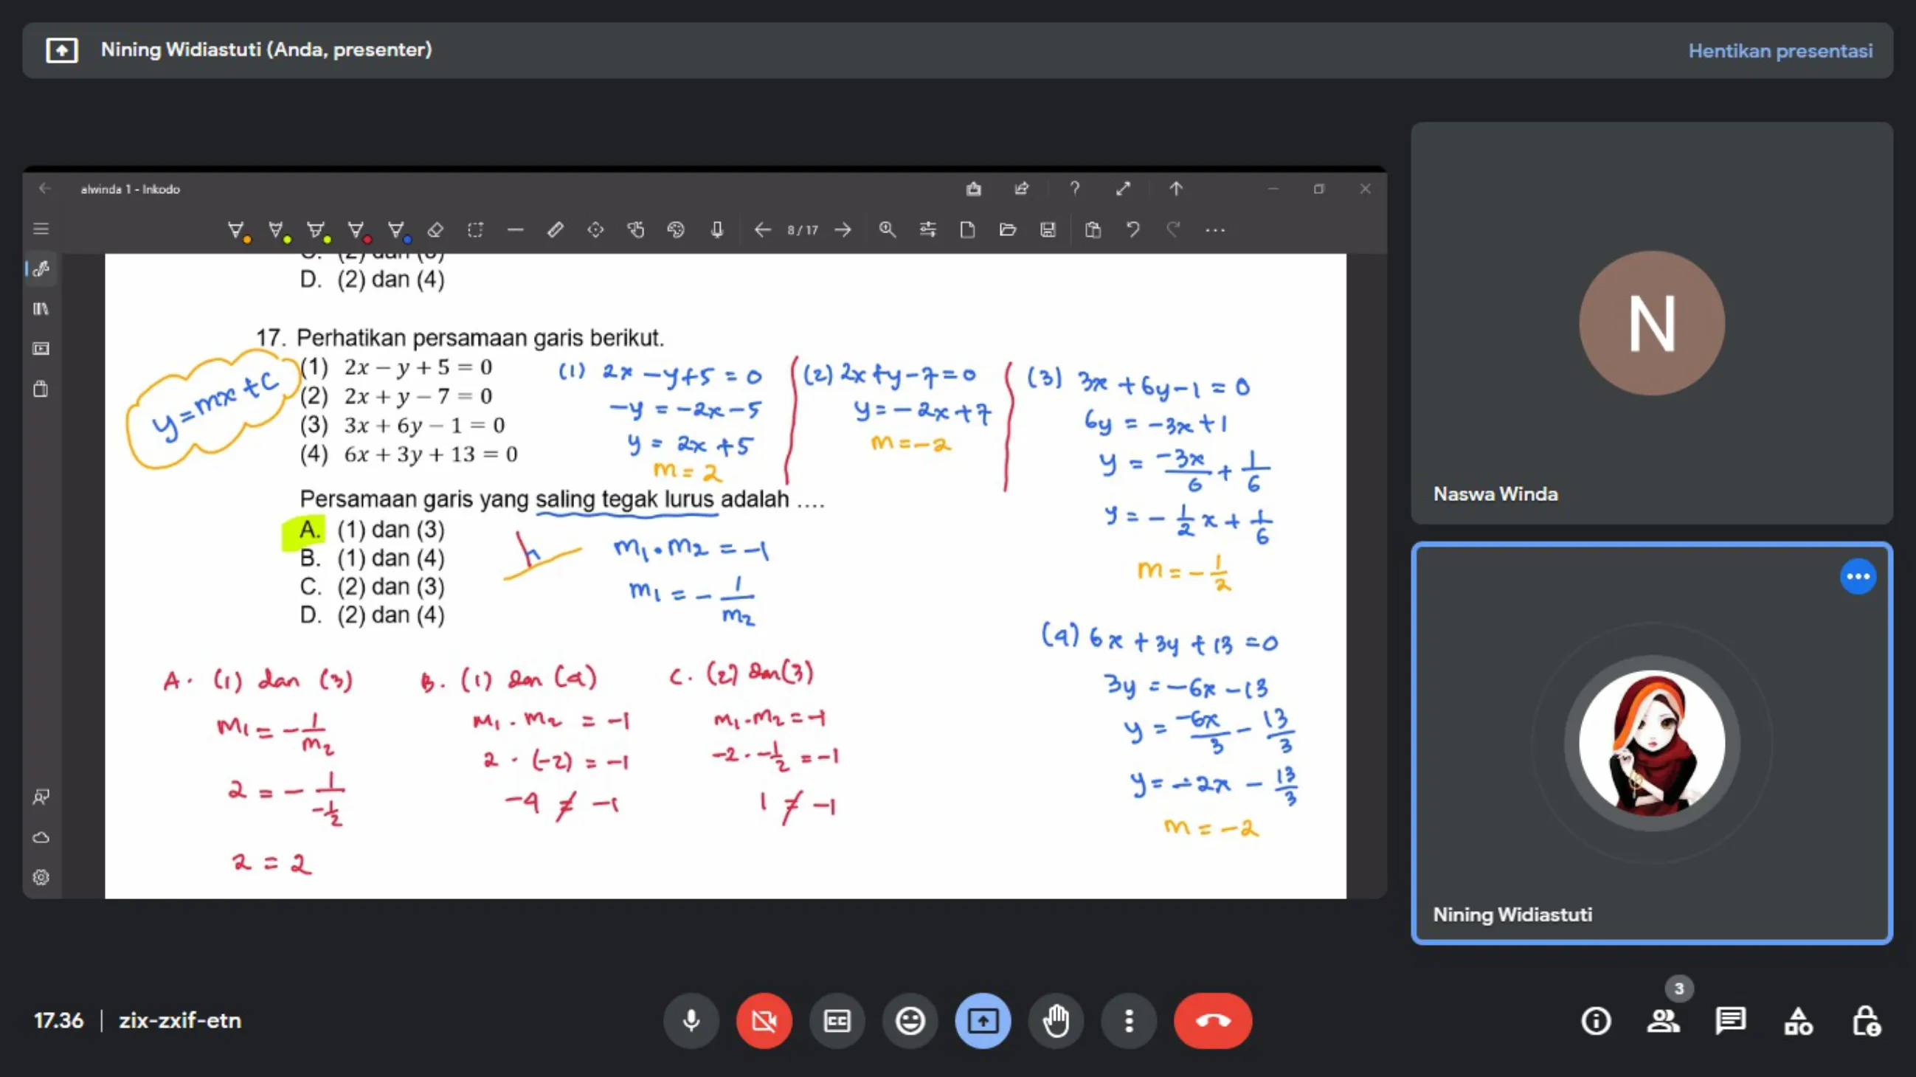Click Hentikan presentasi link
Screen dimensions: 1916x1077
[1780, 51]
